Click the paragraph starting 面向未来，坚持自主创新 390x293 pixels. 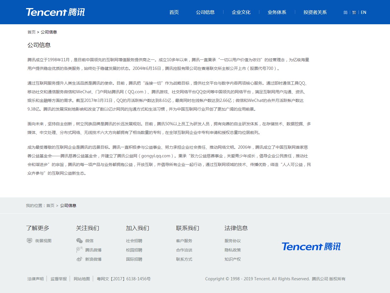pos(169,128)
